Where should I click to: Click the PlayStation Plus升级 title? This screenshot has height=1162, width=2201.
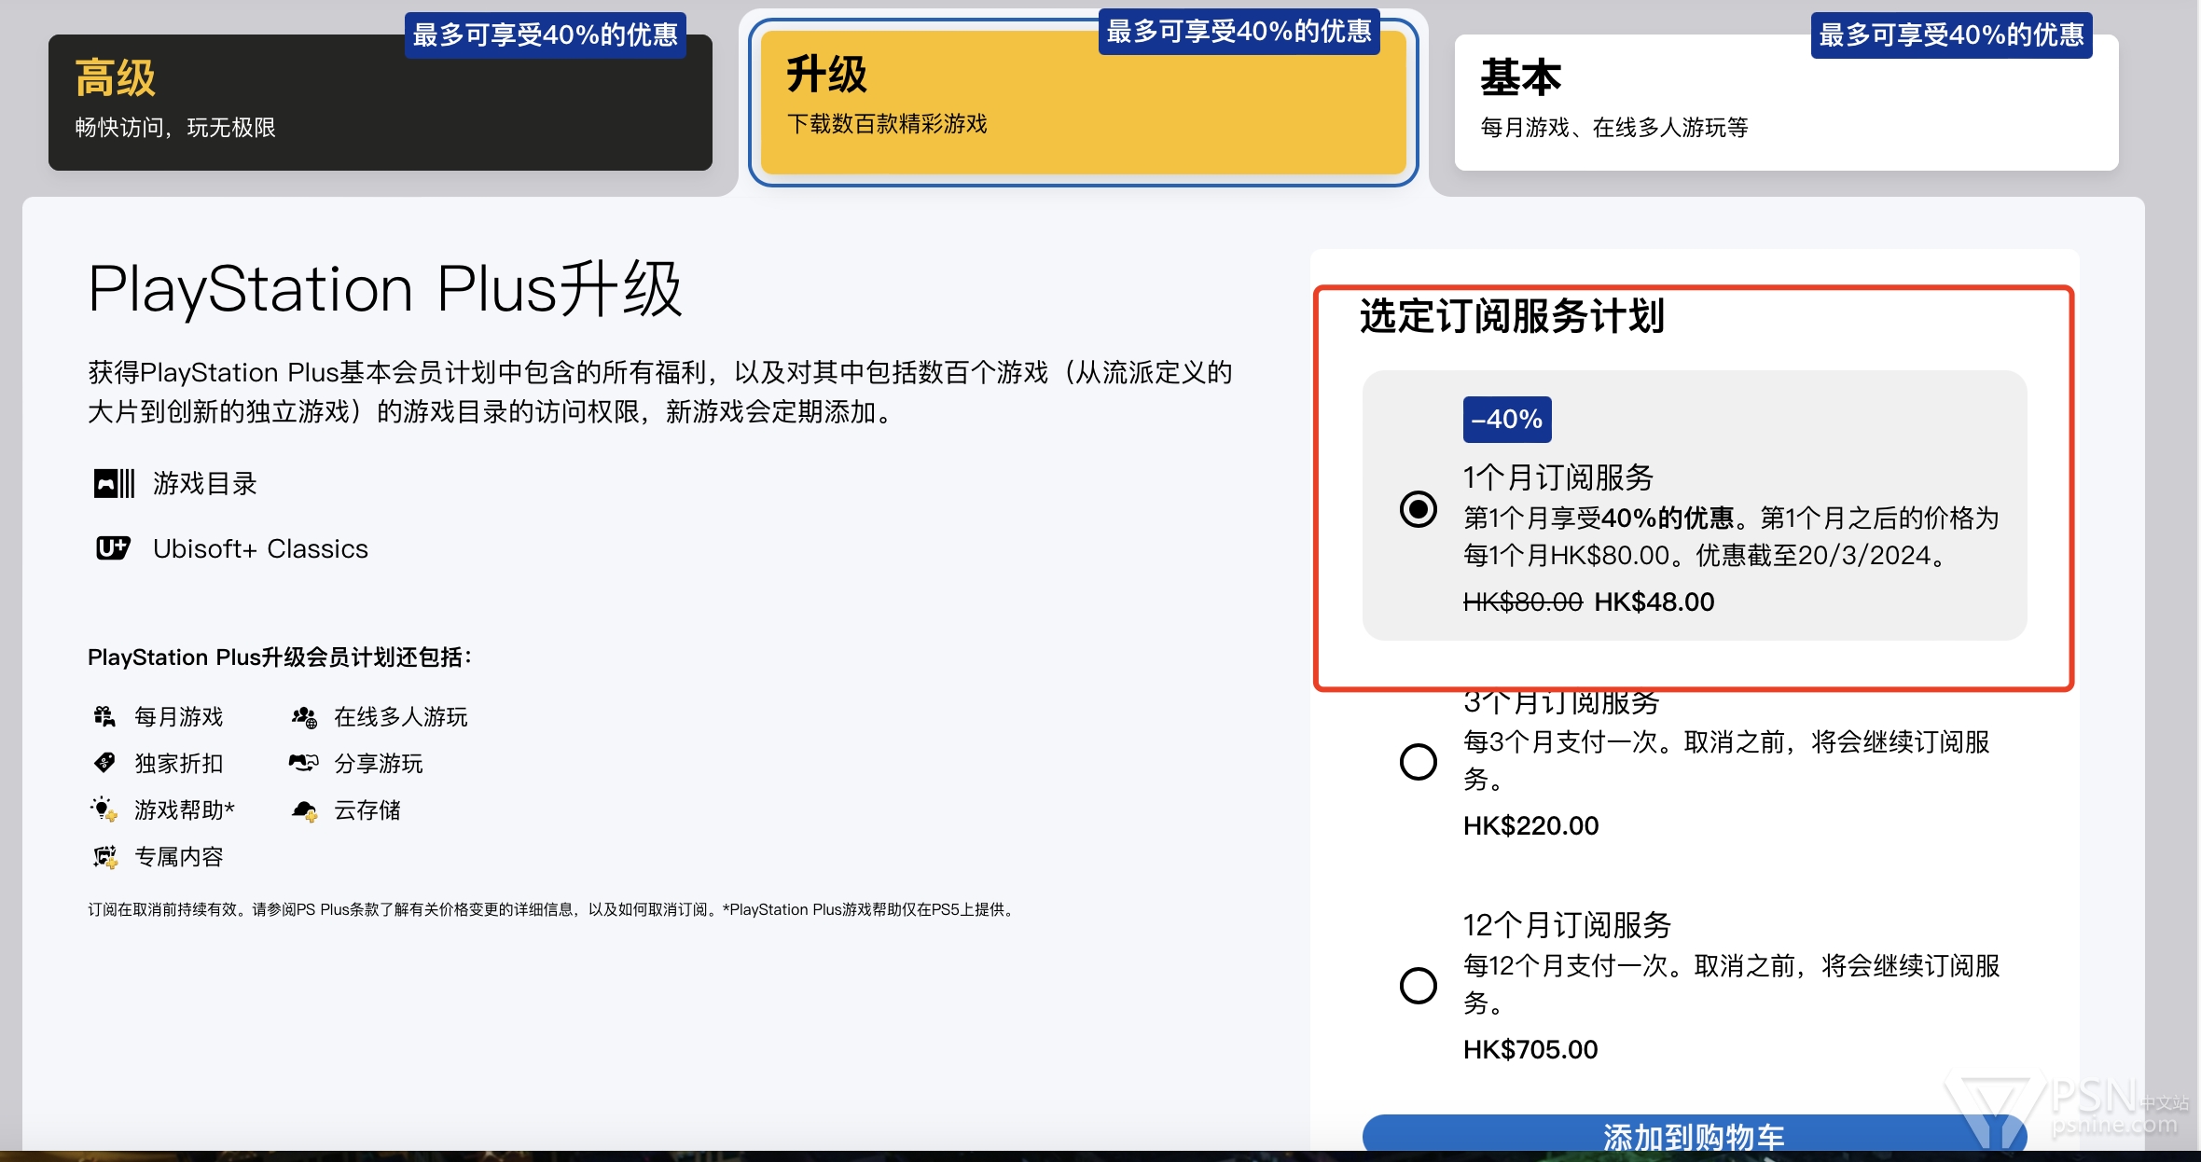coord(385,289)
